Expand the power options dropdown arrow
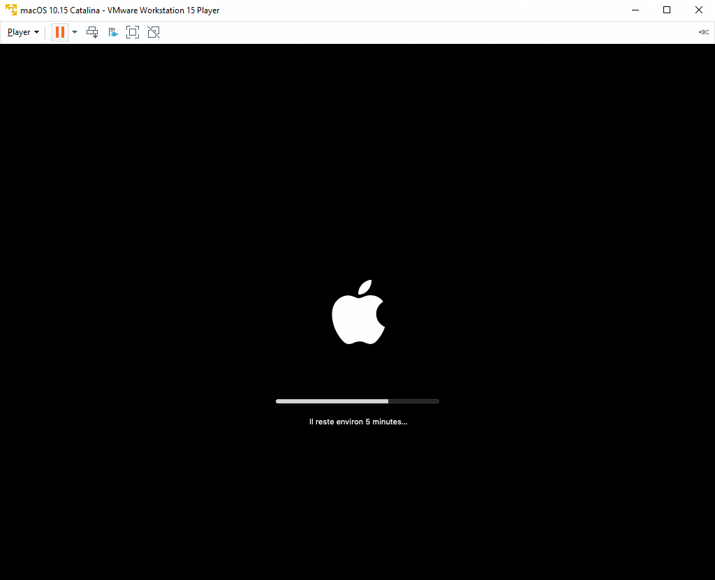This screenshot has height=580, width=715. point(75,32)
